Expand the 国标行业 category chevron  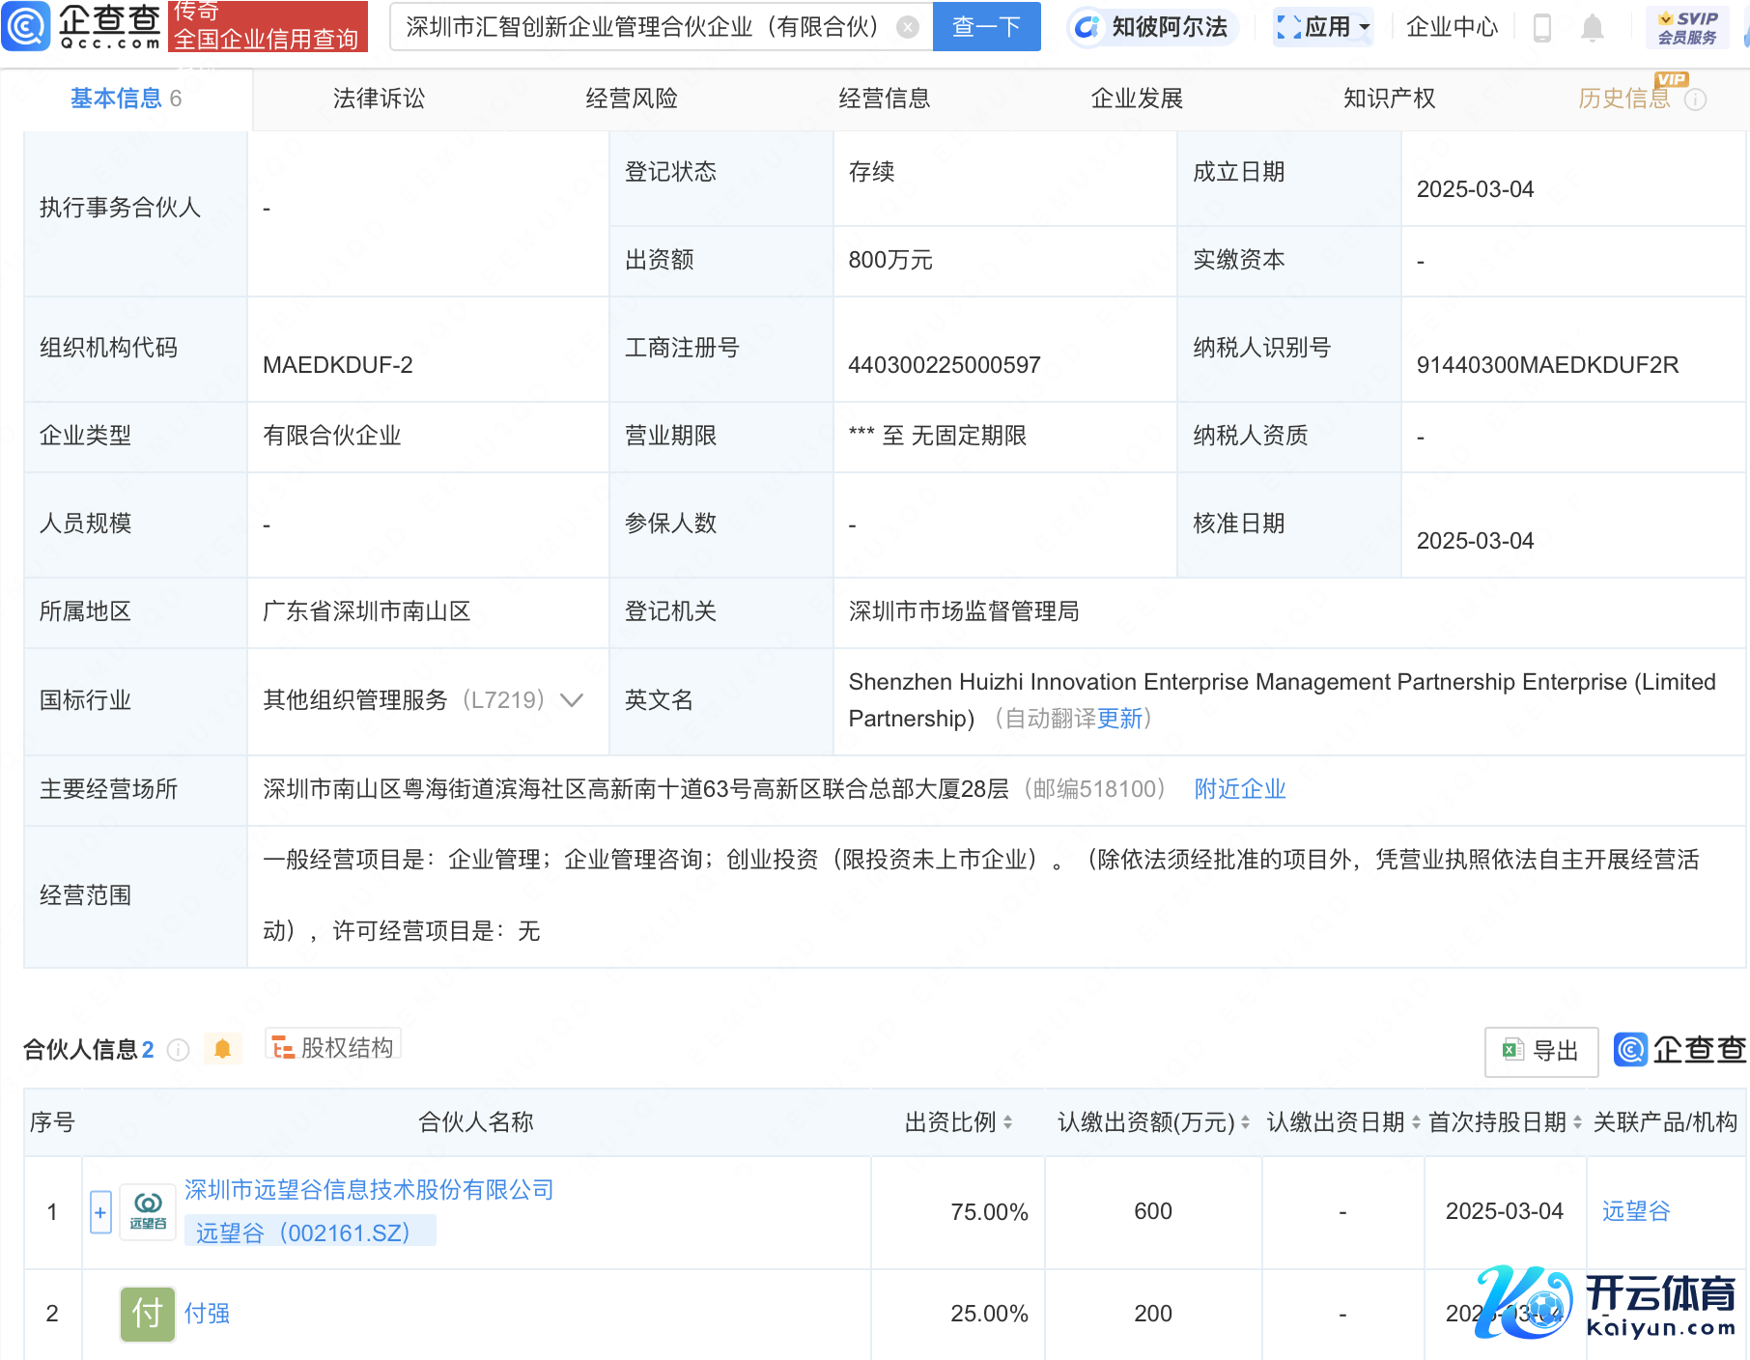pyautogui.click(x=572, y=700)
